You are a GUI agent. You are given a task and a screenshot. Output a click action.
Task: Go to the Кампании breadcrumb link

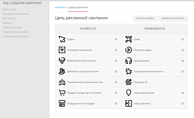coord(60,8)
